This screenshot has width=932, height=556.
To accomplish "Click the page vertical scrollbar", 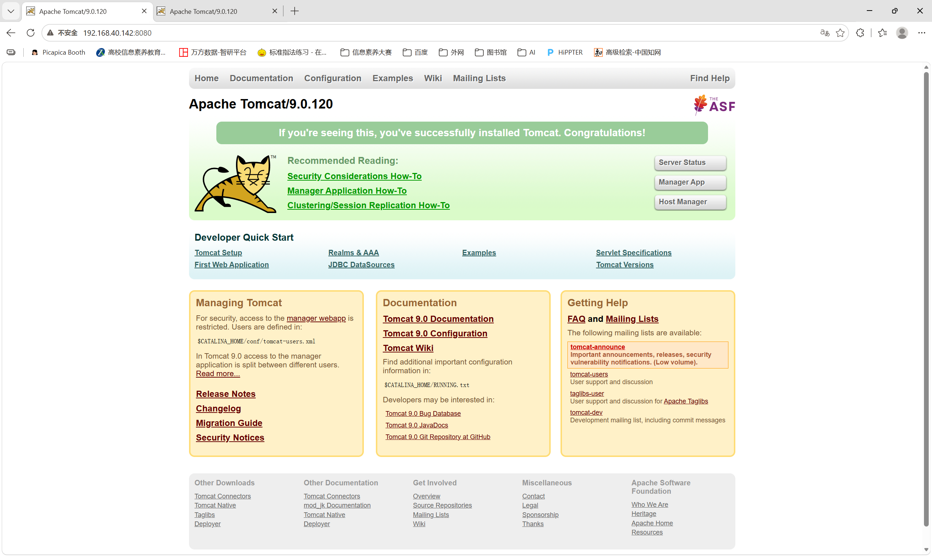I will click(926, 299).
